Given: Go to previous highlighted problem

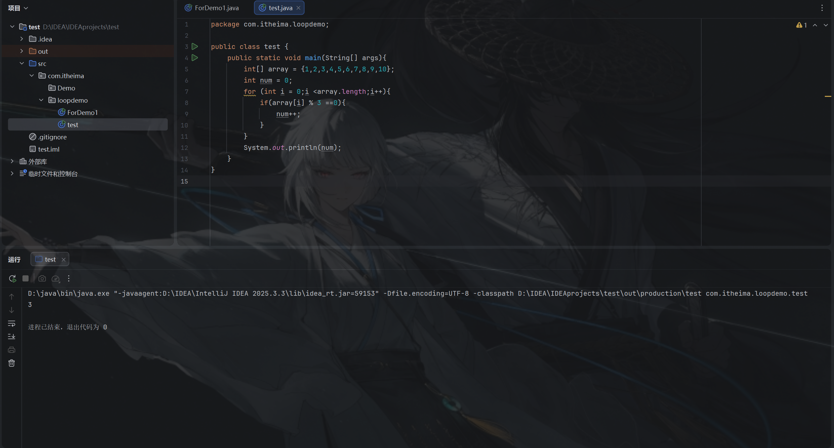Looking at the screenshot, I should [x=815, y=25].
